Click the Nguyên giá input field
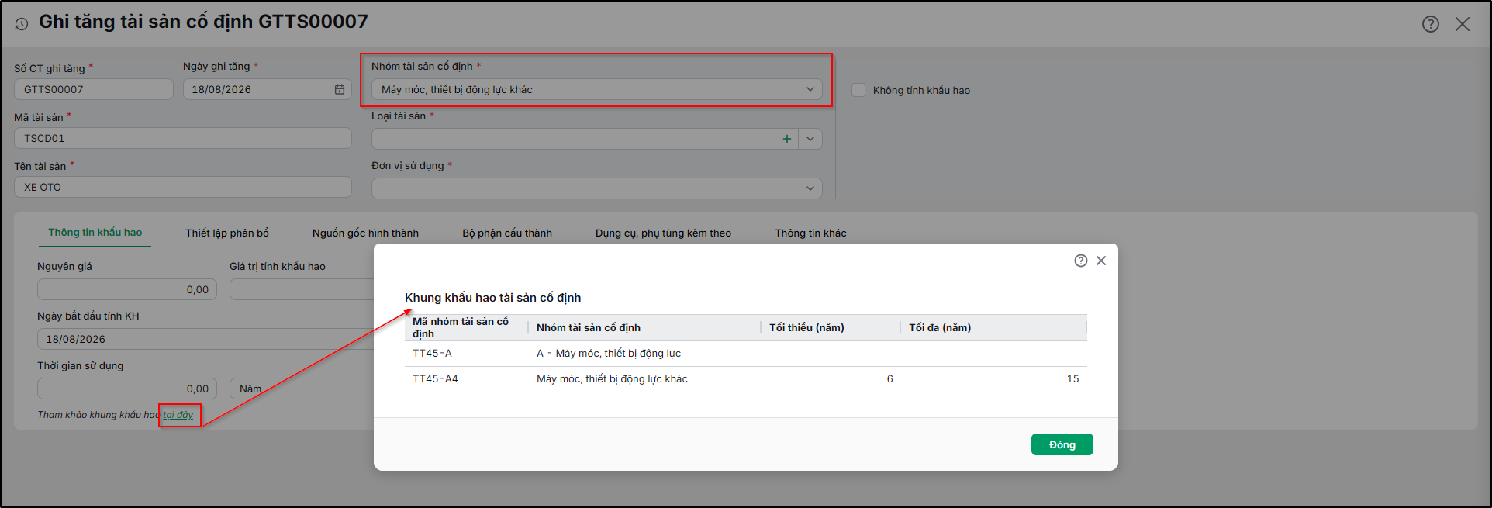The image size is (1492, 508). (x=127, y=289)
